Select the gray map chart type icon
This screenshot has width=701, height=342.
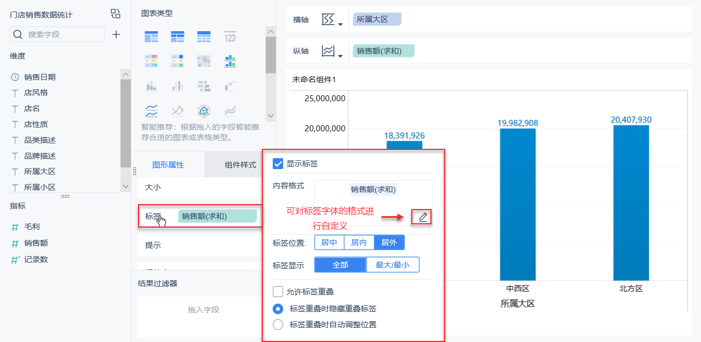point(204,61)
